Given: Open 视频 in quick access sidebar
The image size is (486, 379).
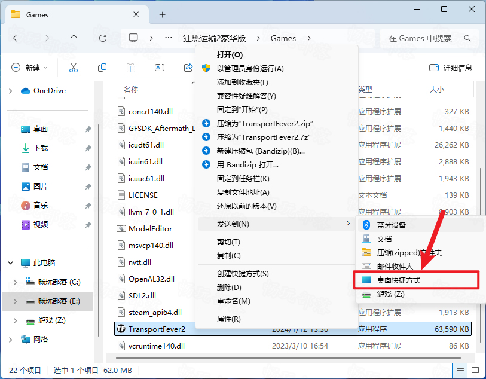Looking at the screenshot, I should (x=40, y=224).
